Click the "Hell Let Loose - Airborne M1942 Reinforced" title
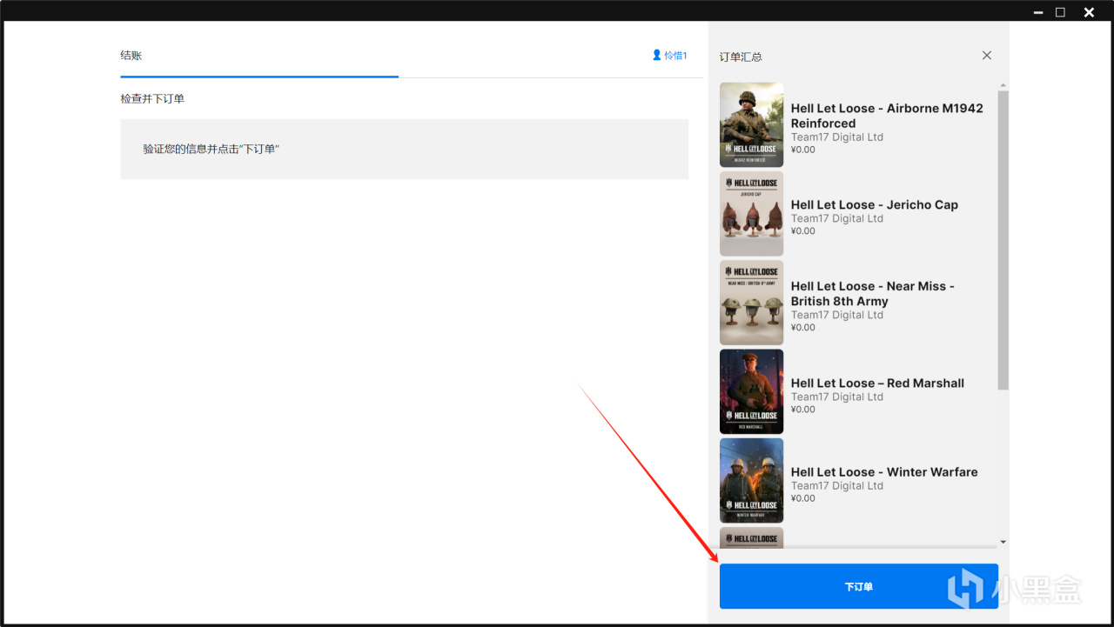Image resolution: width=1114 pixels, height=627 pixels. click(887, 116)
